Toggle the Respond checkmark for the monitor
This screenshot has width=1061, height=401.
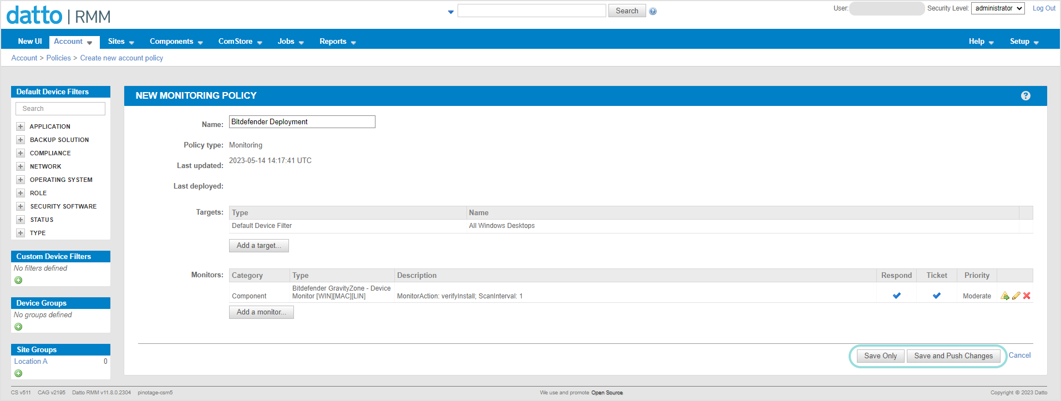tap(896, 296)
